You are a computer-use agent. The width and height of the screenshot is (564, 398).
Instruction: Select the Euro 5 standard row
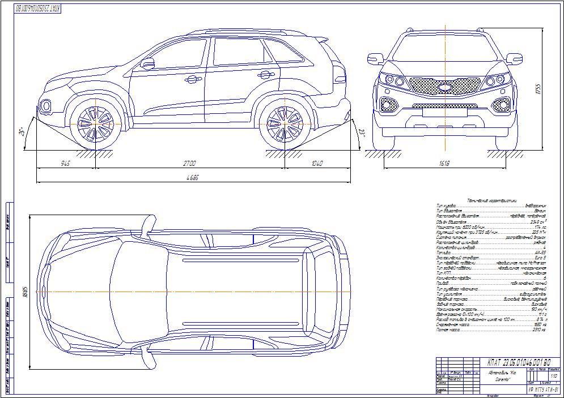[491, 258]
